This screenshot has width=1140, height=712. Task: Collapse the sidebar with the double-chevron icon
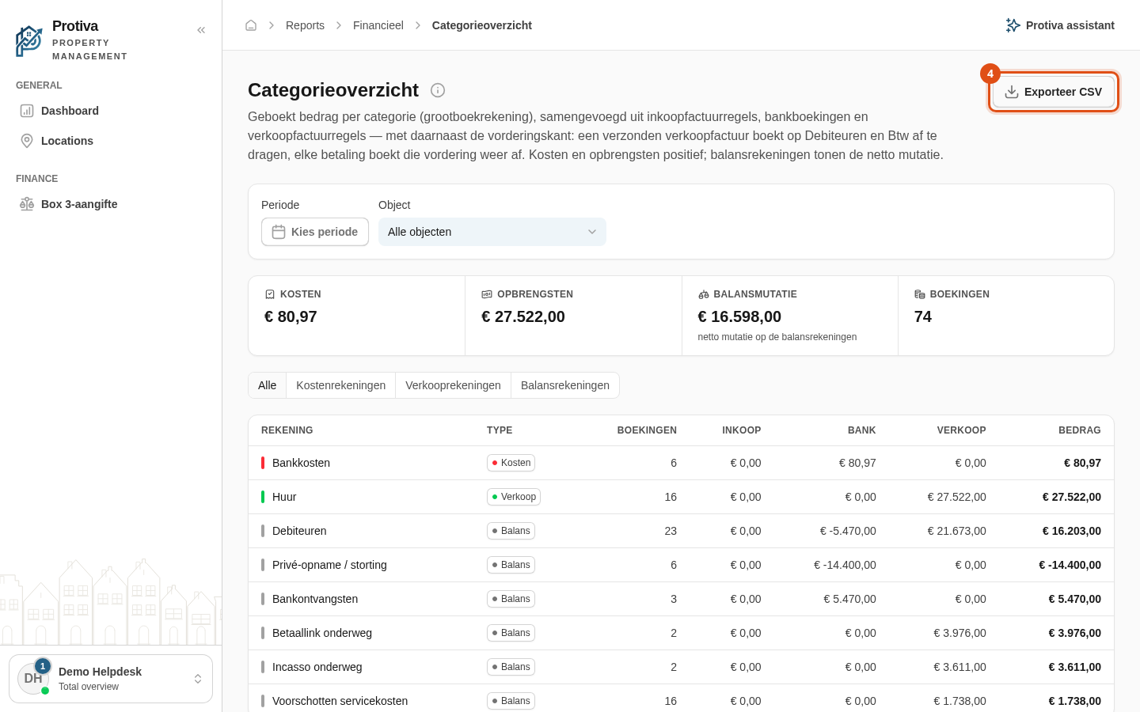pos(201,30)
